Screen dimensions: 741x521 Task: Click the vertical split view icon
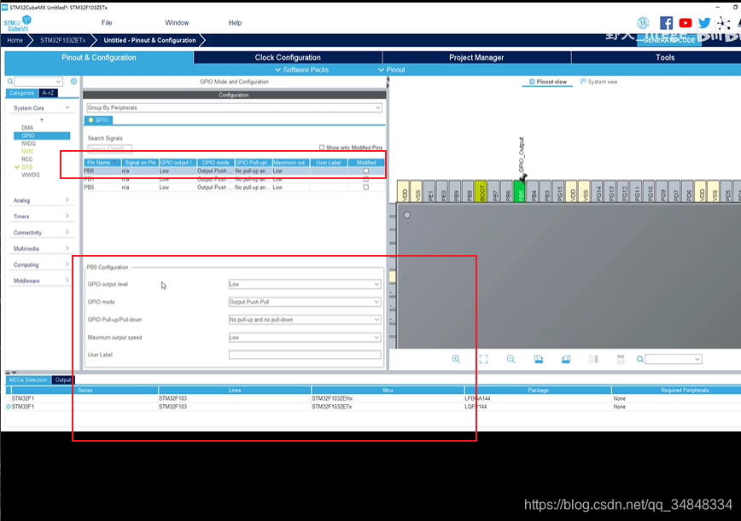tap(593, 359)
